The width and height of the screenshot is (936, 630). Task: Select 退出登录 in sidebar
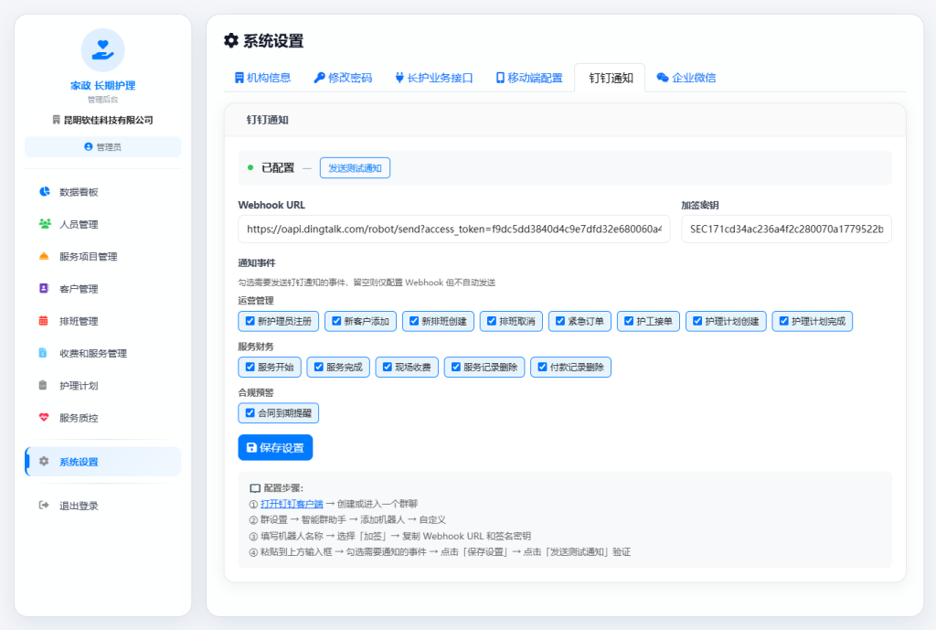(102, 506)
